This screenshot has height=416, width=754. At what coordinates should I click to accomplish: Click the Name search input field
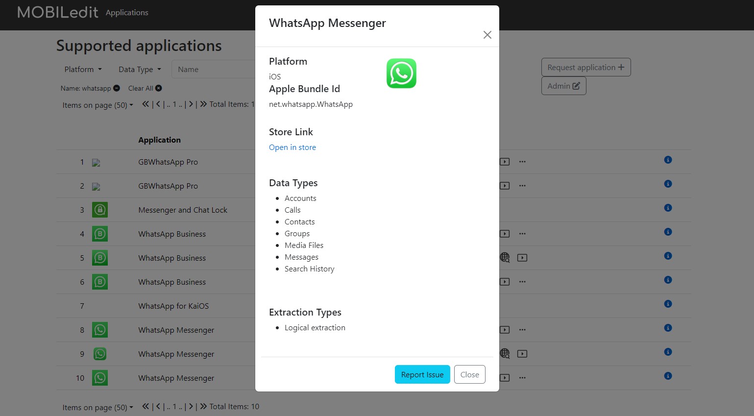tap(213, 70)
